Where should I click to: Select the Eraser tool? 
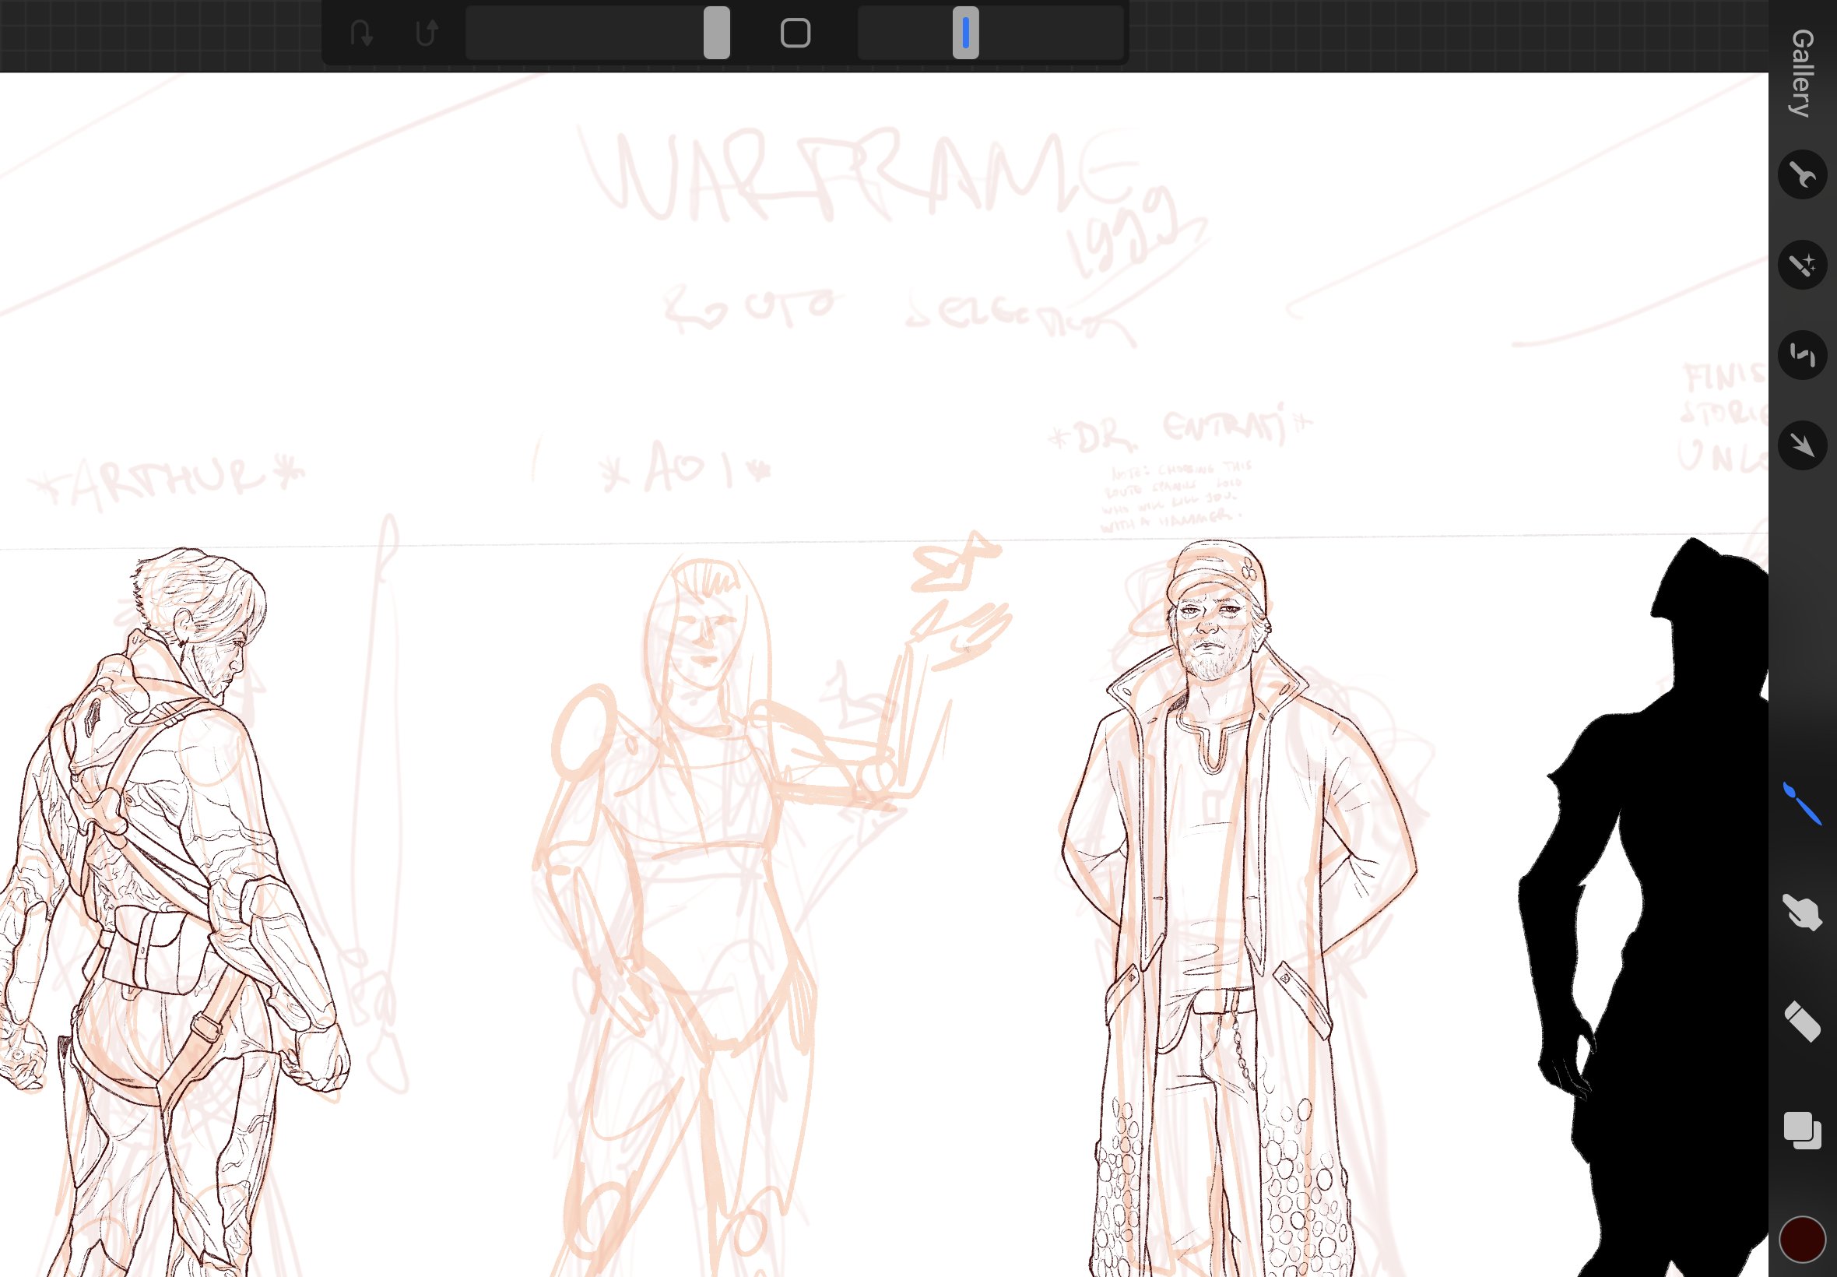pos(1801,1022)
